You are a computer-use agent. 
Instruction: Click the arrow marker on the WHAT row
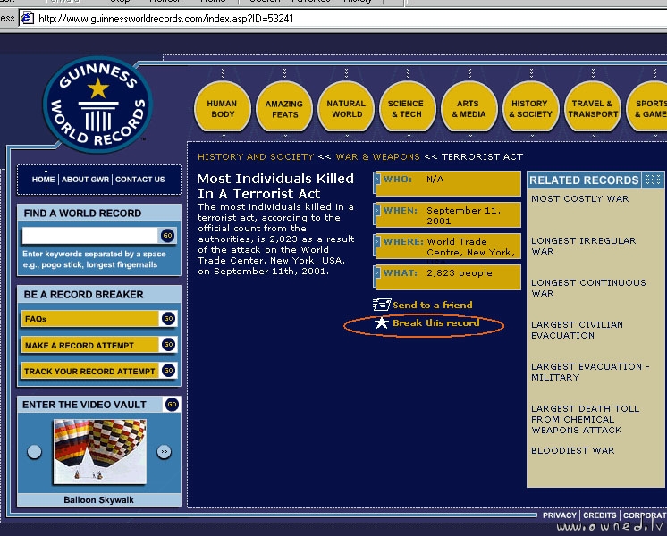(377, 272)
